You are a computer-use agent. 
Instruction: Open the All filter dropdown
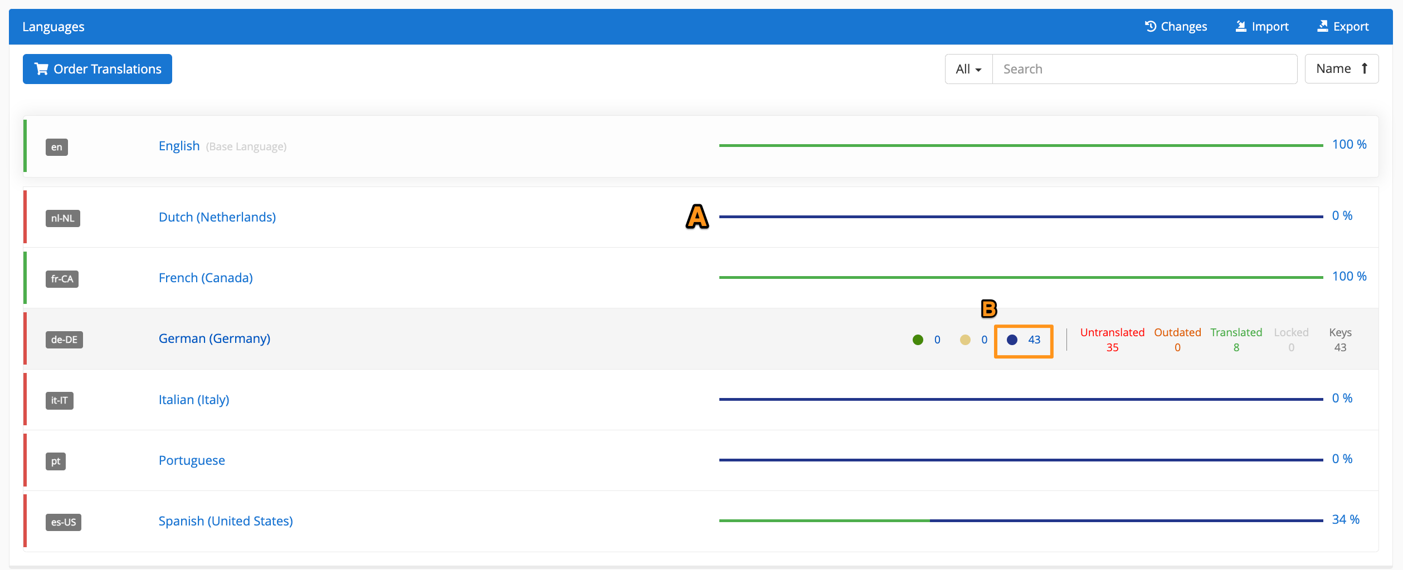pos(969,69)
